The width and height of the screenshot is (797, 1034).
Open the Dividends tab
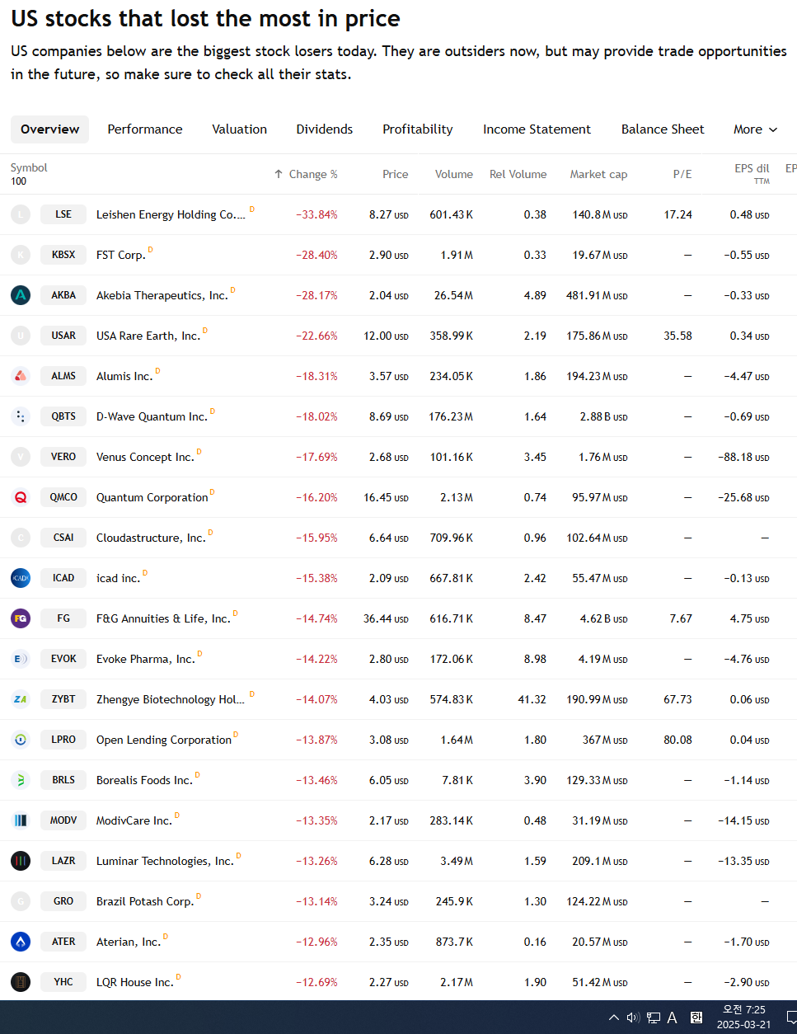[325, 129]
